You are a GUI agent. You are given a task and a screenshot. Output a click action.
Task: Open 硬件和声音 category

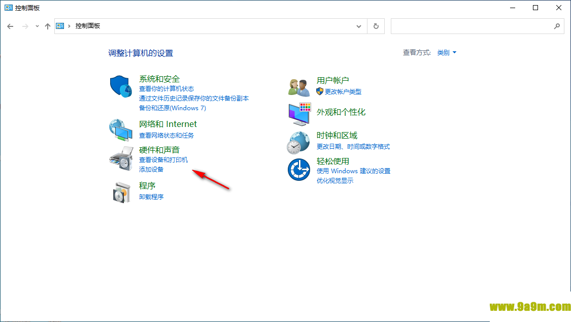tap(159, 150)
